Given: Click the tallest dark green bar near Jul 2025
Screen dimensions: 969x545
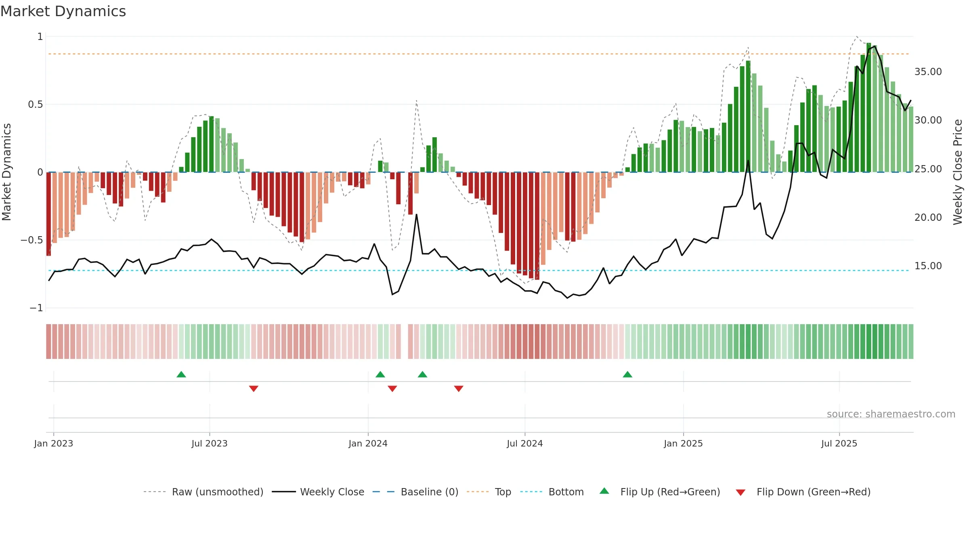Looking at the screenshot, I should (868, 107).
